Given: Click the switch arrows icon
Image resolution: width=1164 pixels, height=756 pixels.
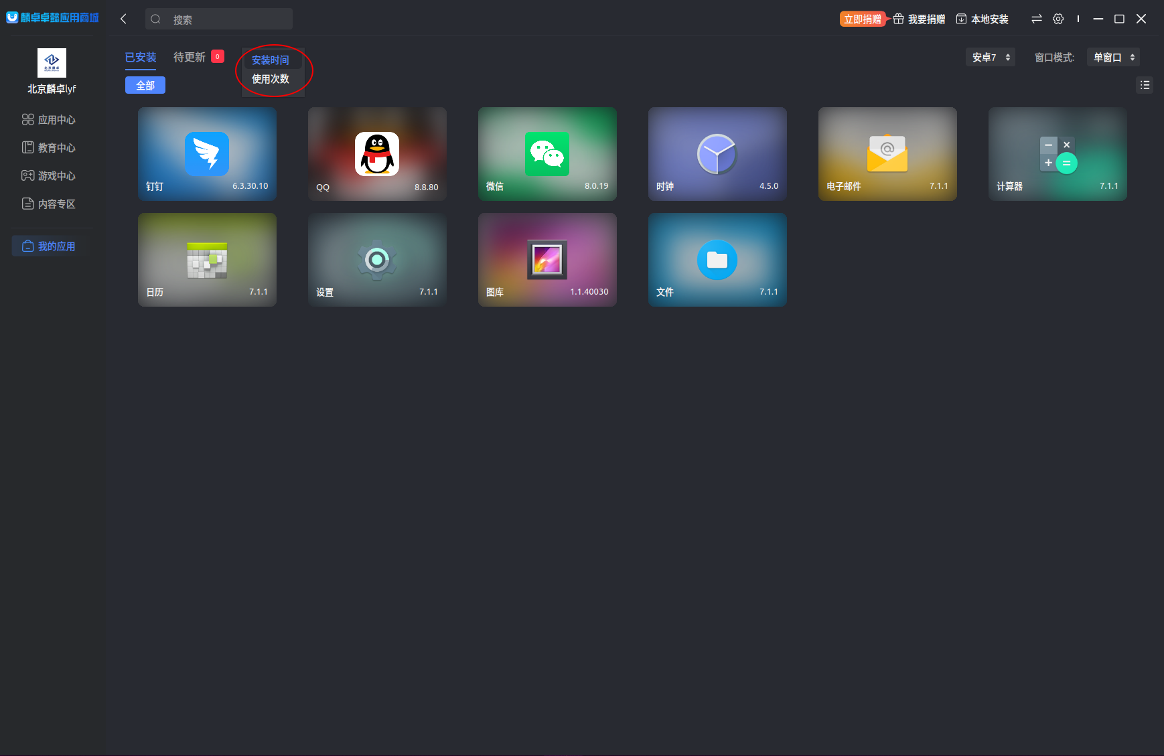Looking at the screenshot, I should [1037, 19].
